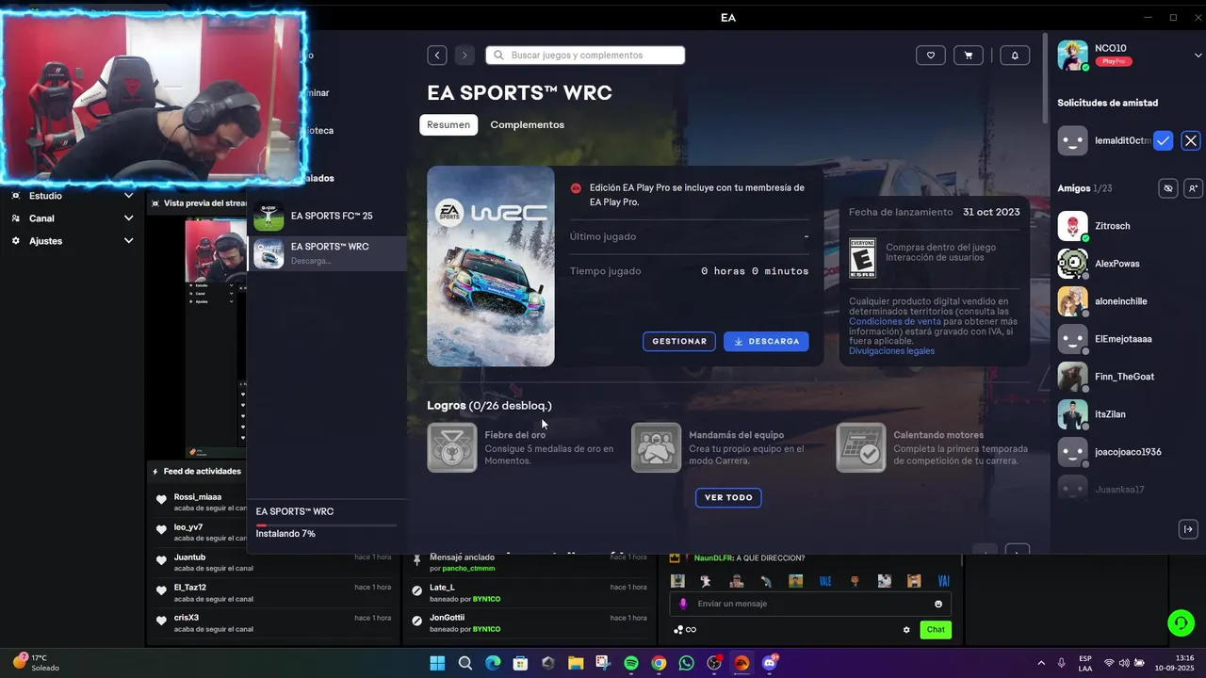Click the green Chat send button

click(x=936, y=629)
